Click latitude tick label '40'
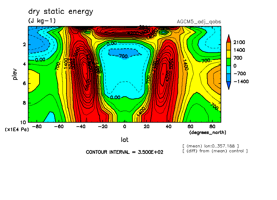Screen dimensions: 277x200 (x=168, y=127)
